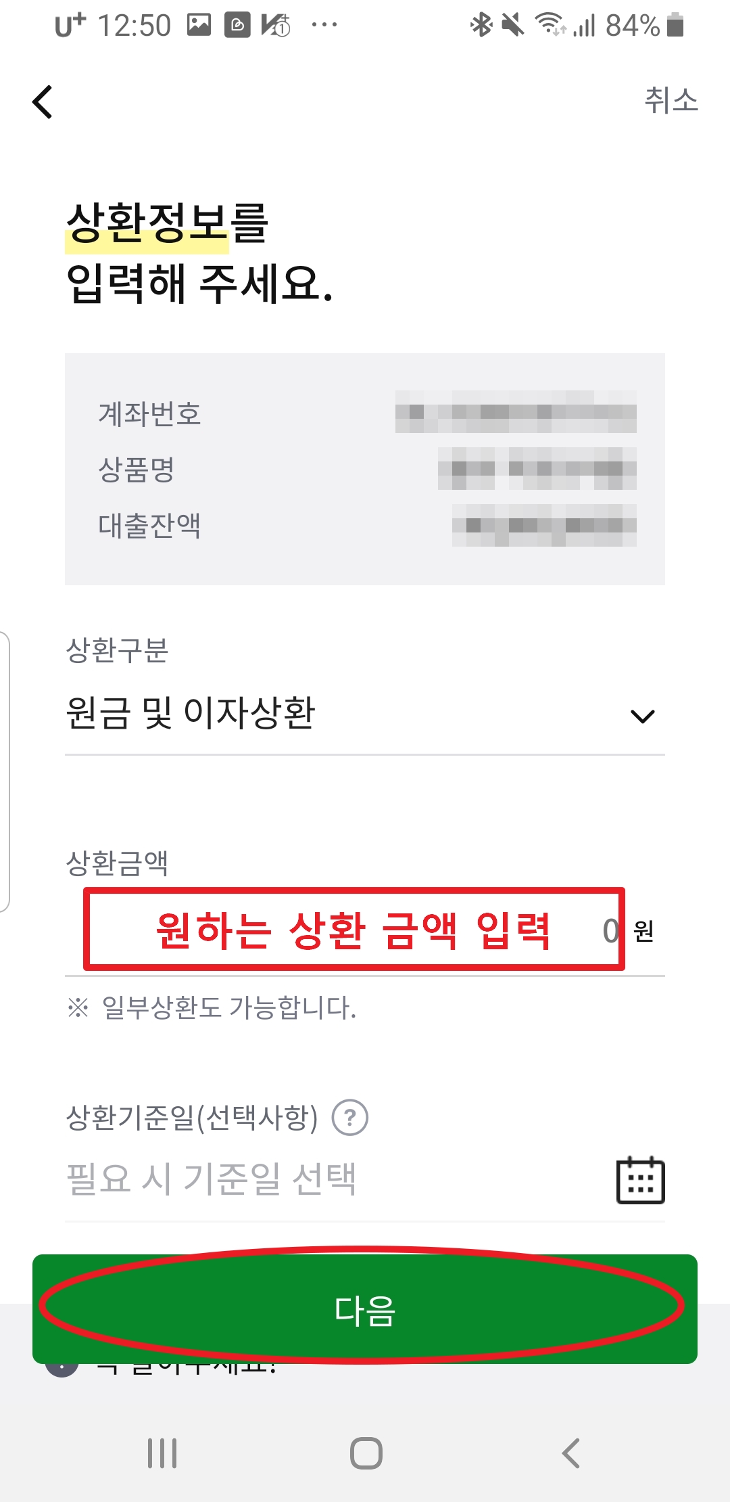
Task: Tap 취소 to cancel repayment
Action: pos(671,100)
